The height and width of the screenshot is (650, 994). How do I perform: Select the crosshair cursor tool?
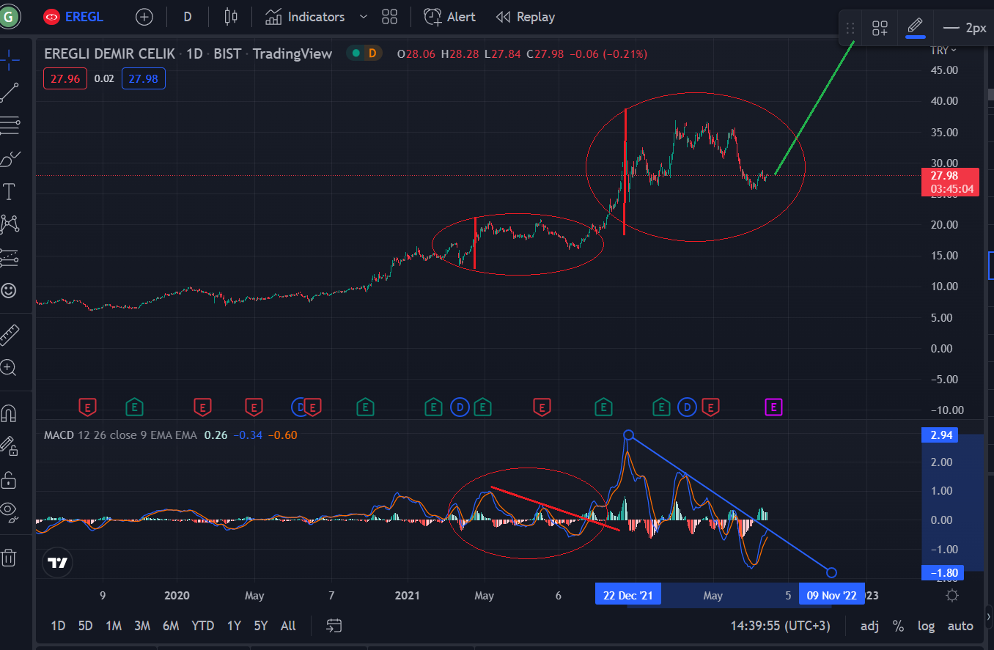[10, 59]
